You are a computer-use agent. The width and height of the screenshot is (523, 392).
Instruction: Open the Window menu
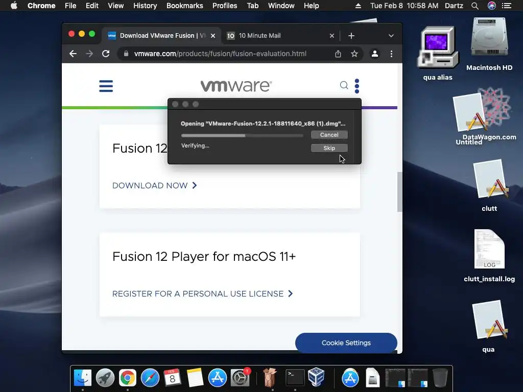point(281,6)
